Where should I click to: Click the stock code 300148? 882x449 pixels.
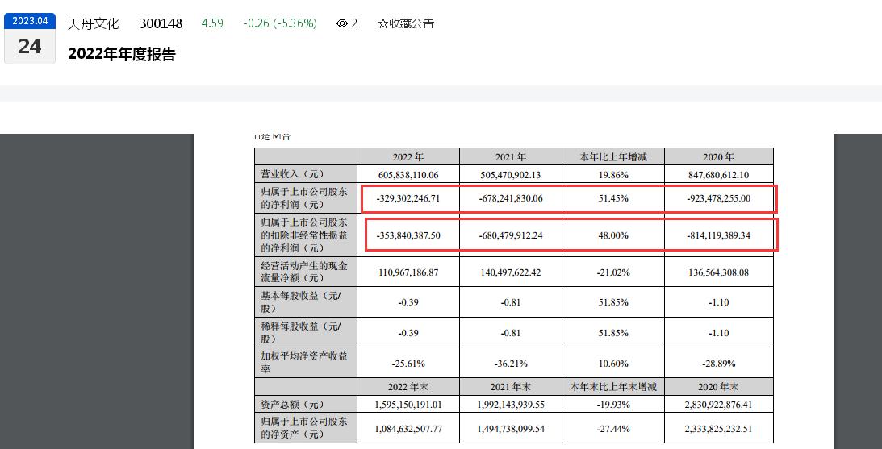click(x=161, y=23)
